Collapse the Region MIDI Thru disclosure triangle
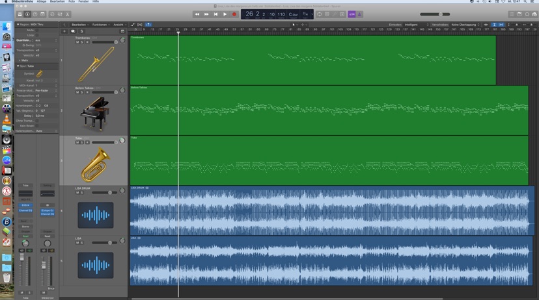The image size is (539, 300). pos(18,25)
